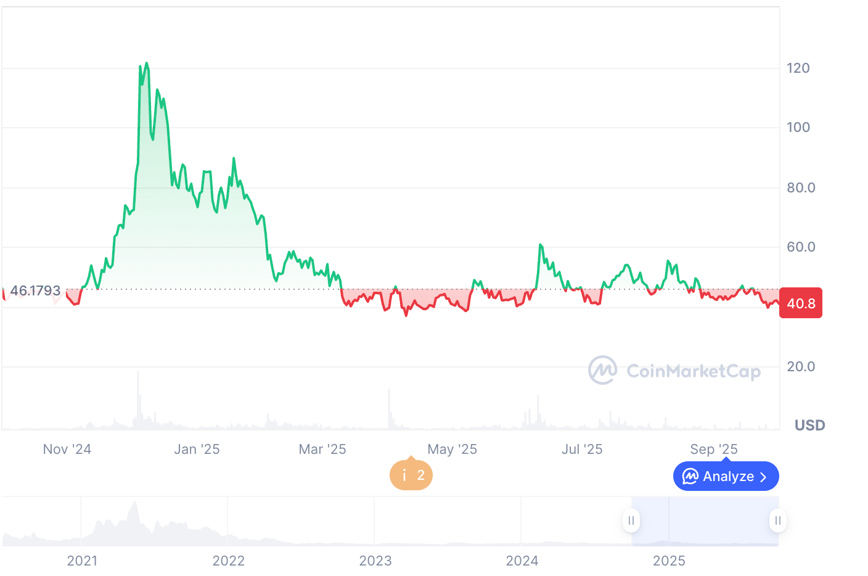The height and width of the screenshot is (576, 868).
Task: Click the CoinMarketCap watermark text
Action: (x=693, y=371)
